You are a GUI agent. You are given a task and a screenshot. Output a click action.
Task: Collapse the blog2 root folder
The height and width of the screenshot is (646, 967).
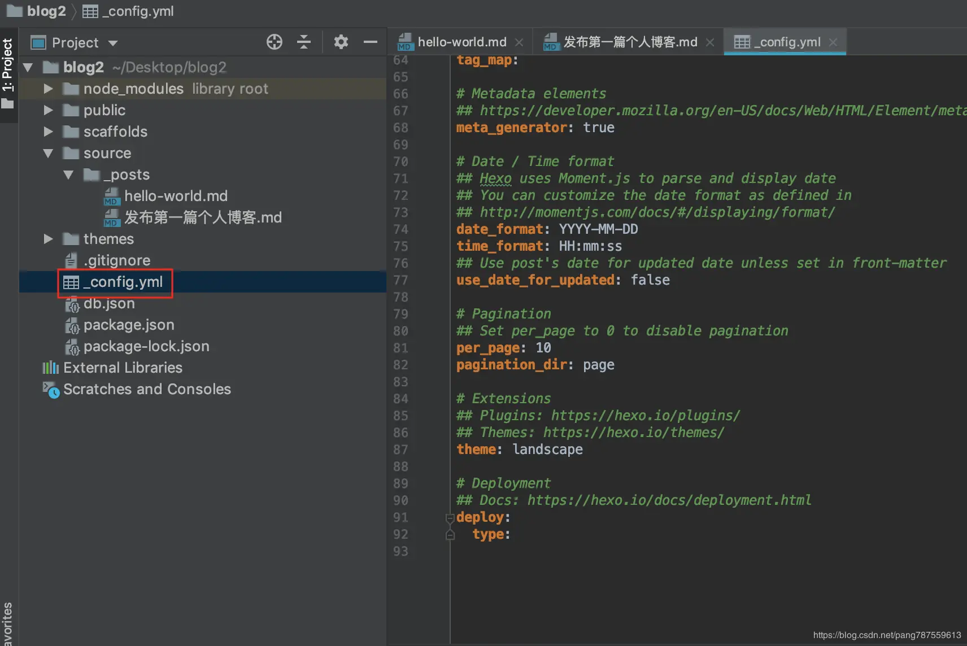(28, 68)
